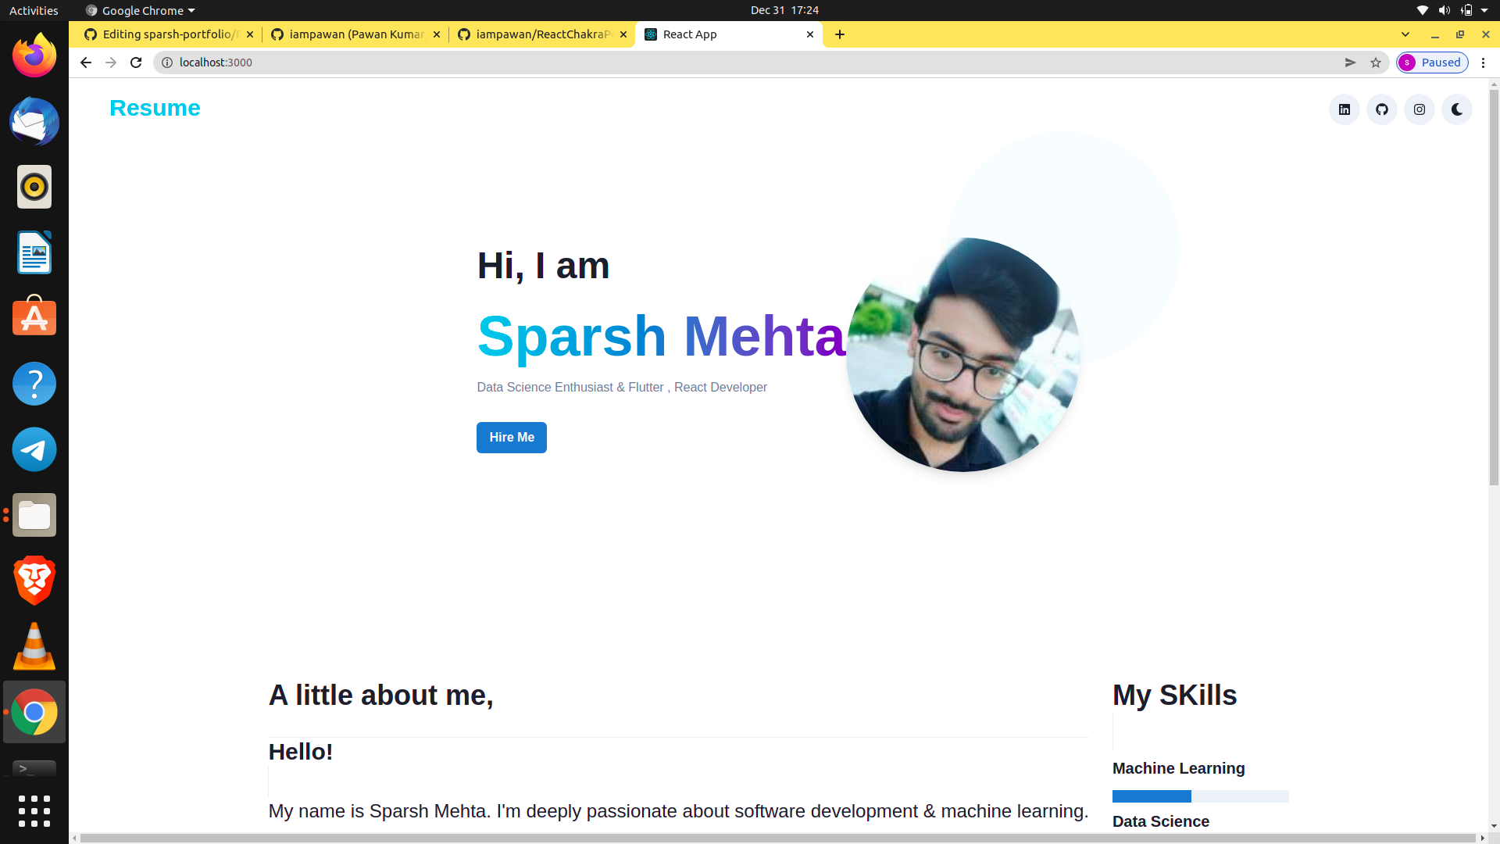Launch VLC media player from the dock
Viewport: 1500px width, 844px height.
[34, 646]
